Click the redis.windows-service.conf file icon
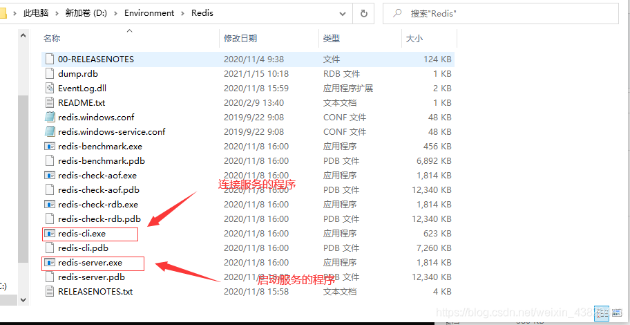The image size is (630, 325). 50,131
